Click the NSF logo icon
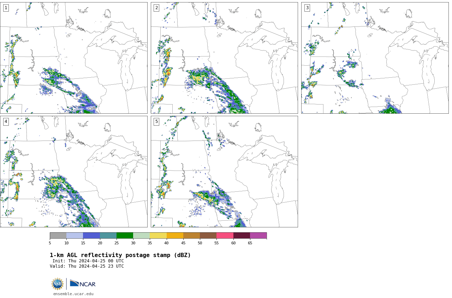 pyautogui.click(x=58, y=284)
